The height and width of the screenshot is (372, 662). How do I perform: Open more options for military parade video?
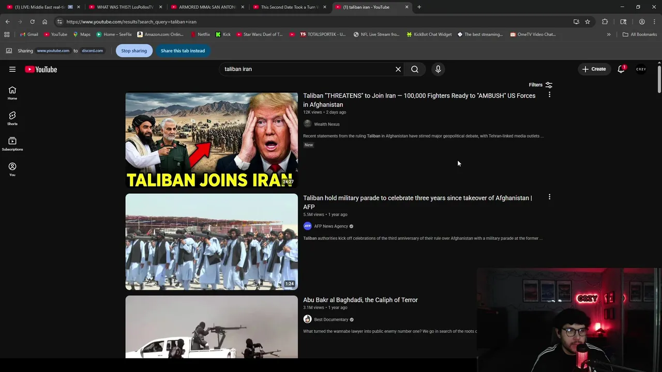(x=549, y=197)
